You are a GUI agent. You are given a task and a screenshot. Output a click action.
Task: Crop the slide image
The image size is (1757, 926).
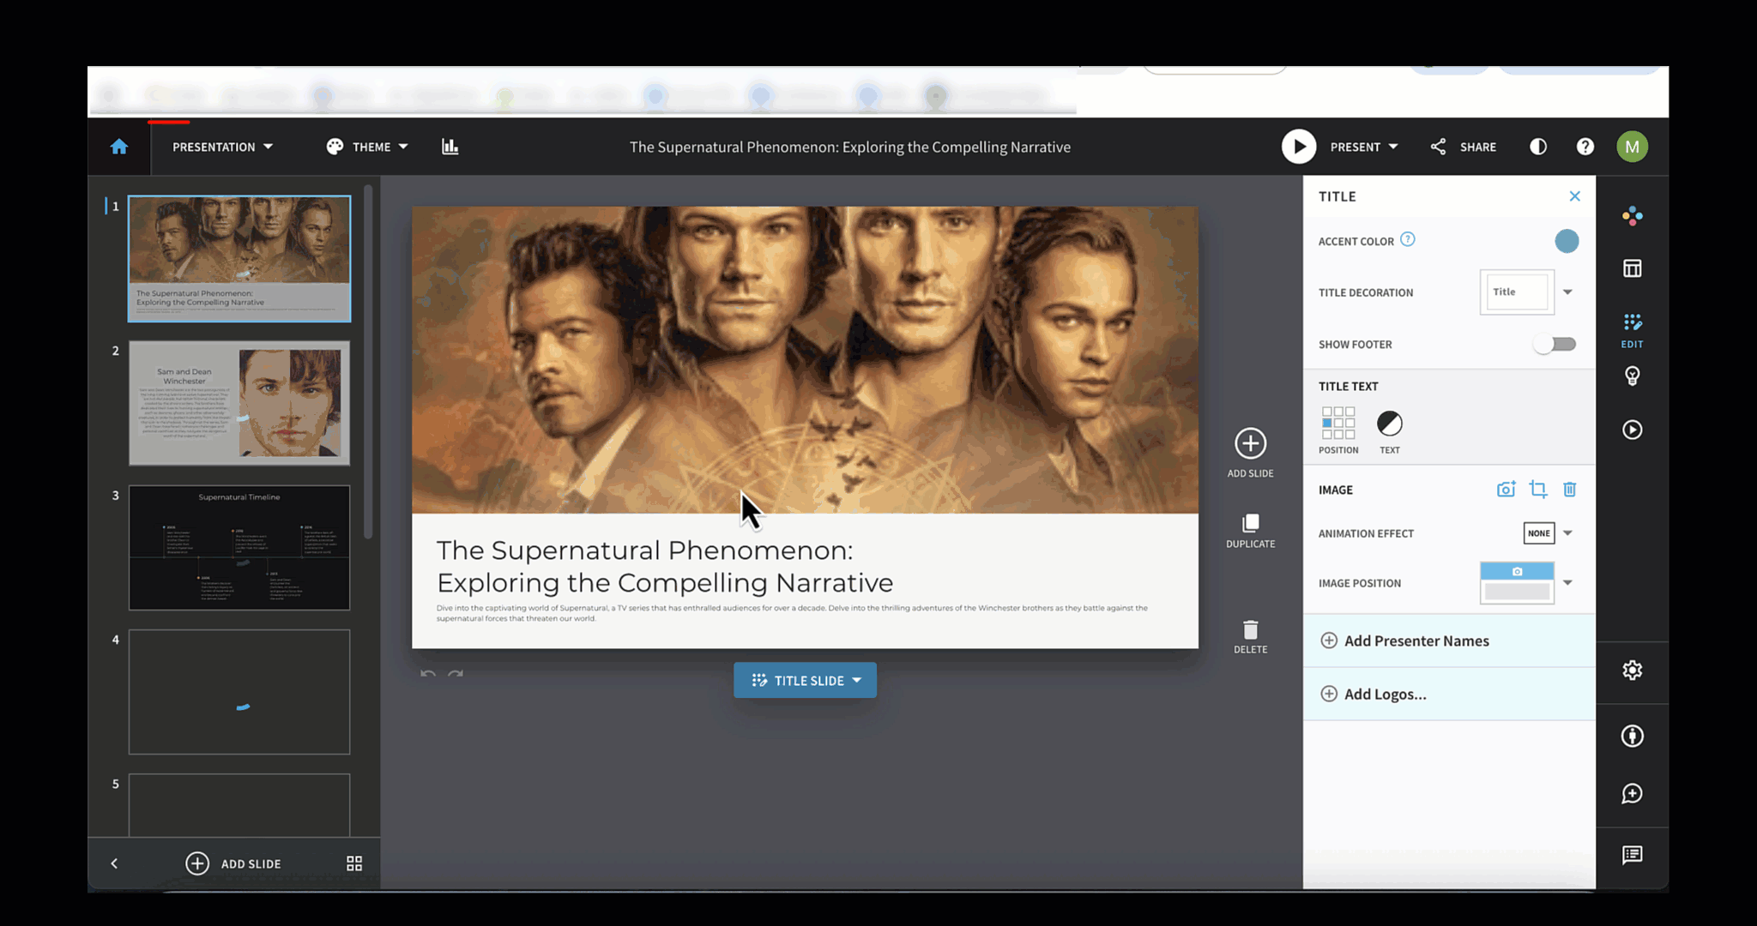[1538, 490]
